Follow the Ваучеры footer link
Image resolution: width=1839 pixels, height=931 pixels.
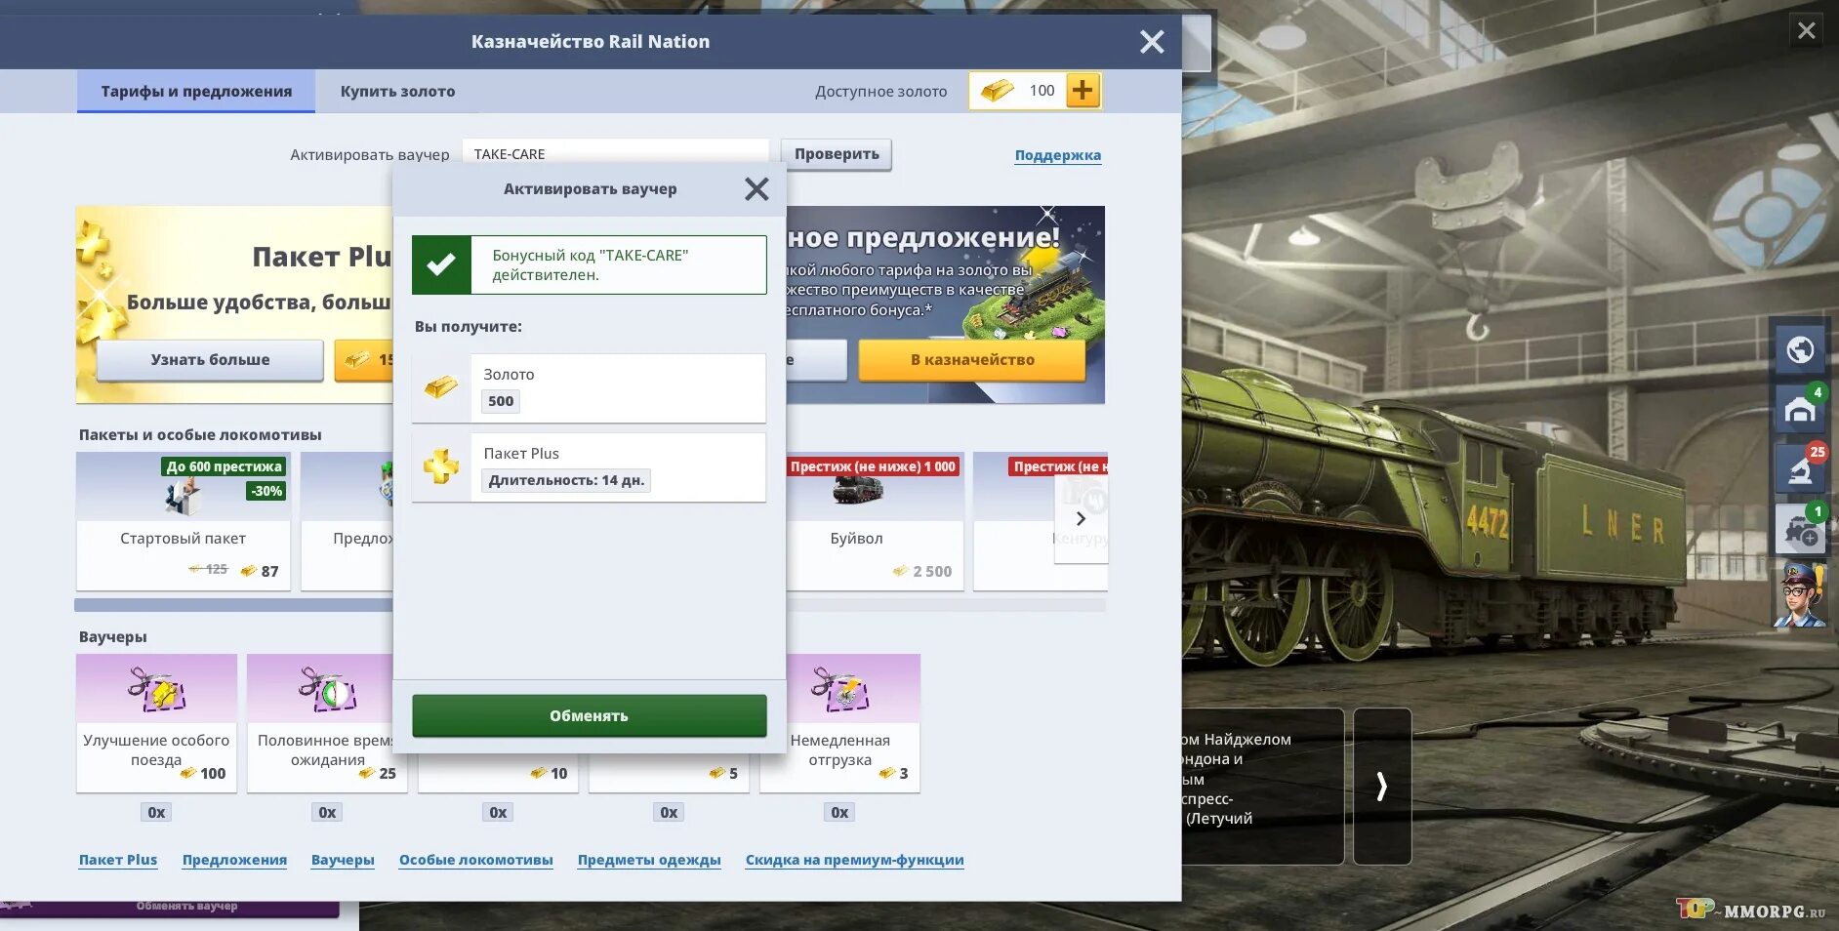pos(343,860)
